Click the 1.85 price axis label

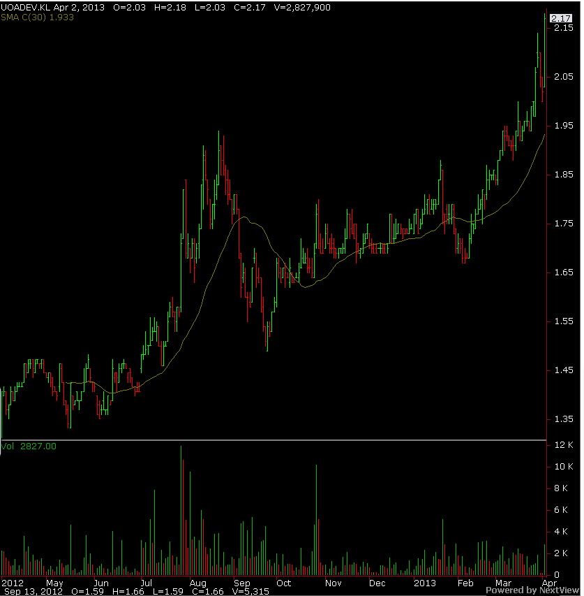pyautogui.click(x=564, y=175)
